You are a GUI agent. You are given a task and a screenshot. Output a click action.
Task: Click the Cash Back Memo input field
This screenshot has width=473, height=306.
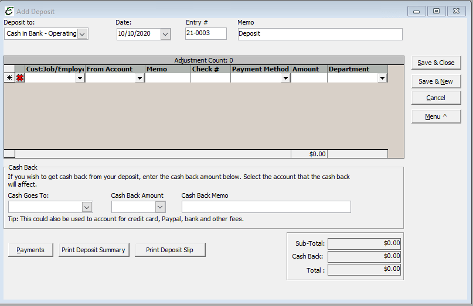[266, 207]
